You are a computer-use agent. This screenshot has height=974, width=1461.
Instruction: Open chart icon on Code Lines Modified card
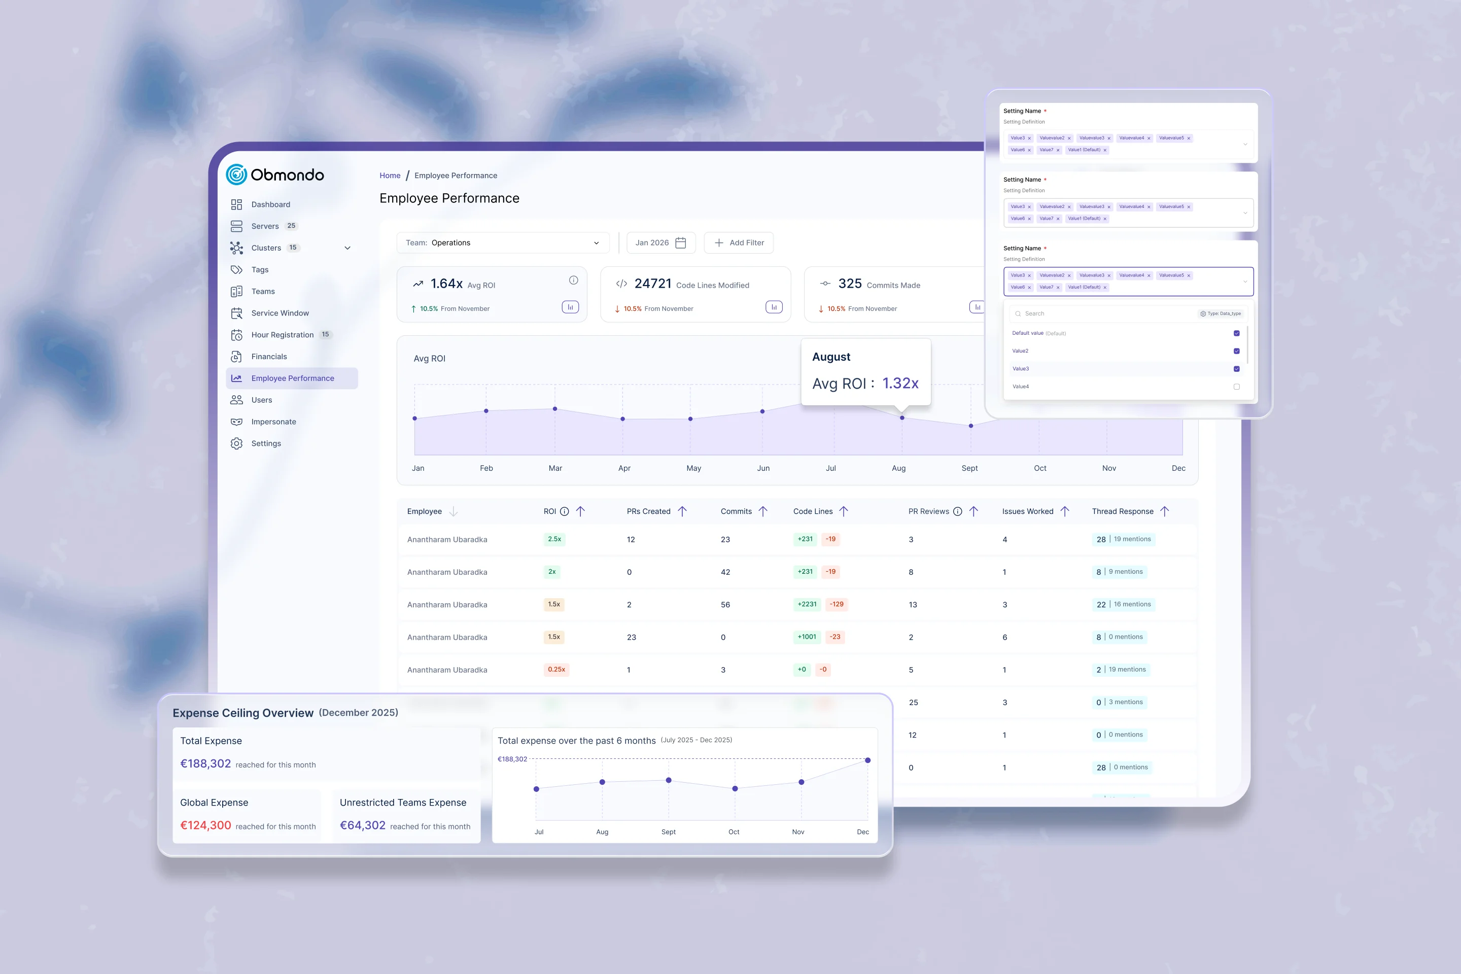[773, 307]
